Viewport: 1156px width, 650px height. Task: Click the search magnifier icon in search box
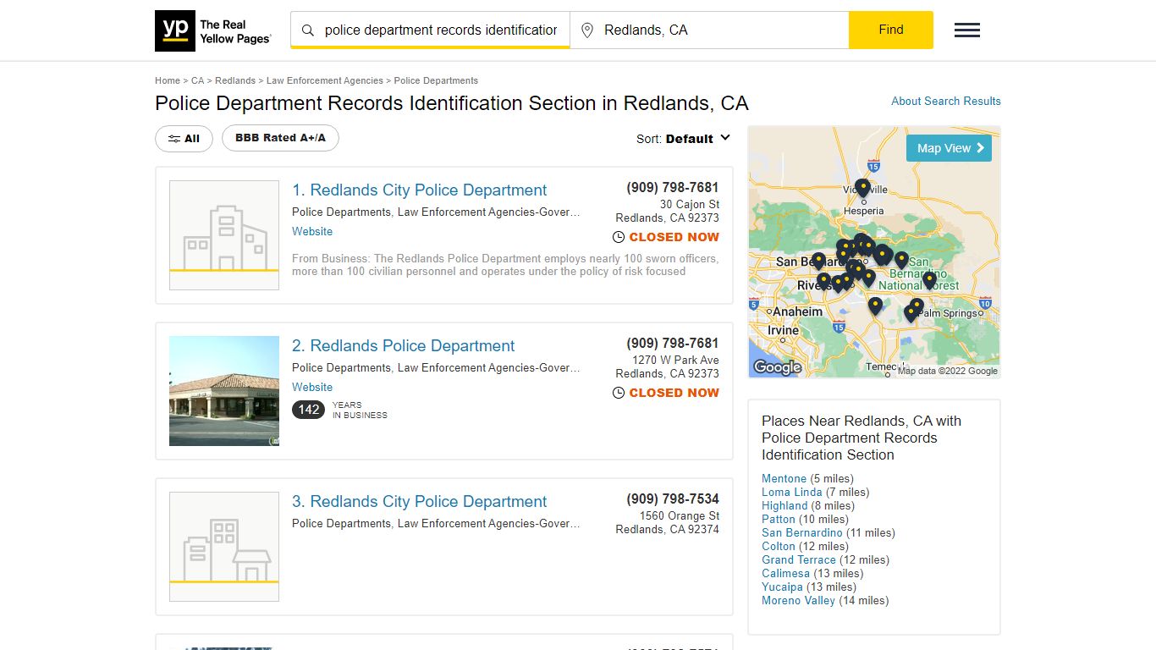[x=308, y=30]
